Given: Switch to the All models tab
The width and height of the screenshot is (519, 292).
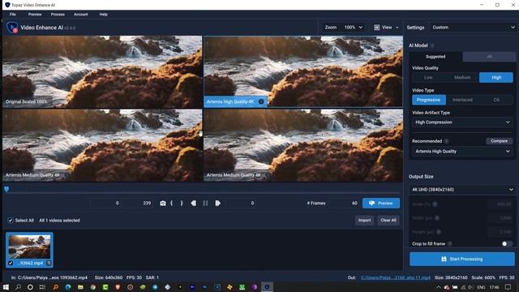Looking at the screenshot, I should coord(489,57).
